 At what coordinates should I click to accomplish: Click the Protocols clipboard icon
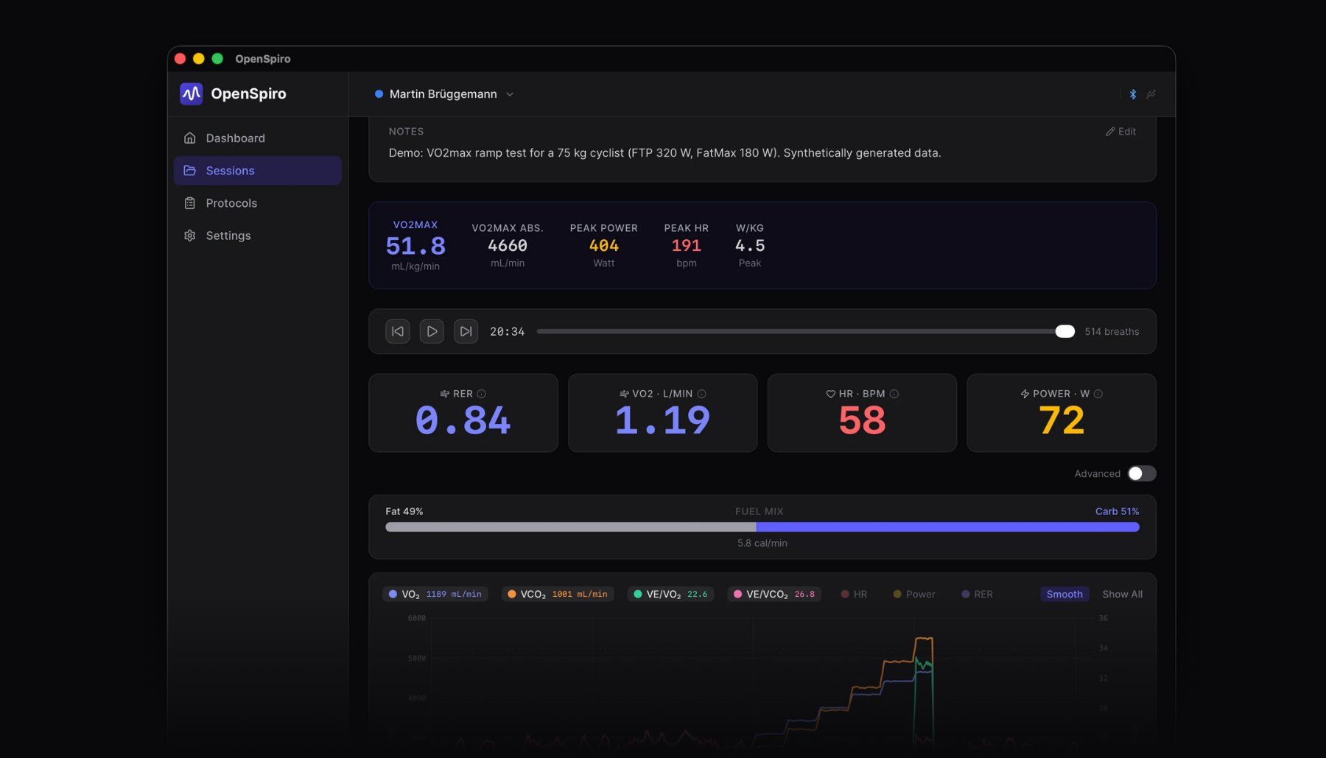coord(190,203)
